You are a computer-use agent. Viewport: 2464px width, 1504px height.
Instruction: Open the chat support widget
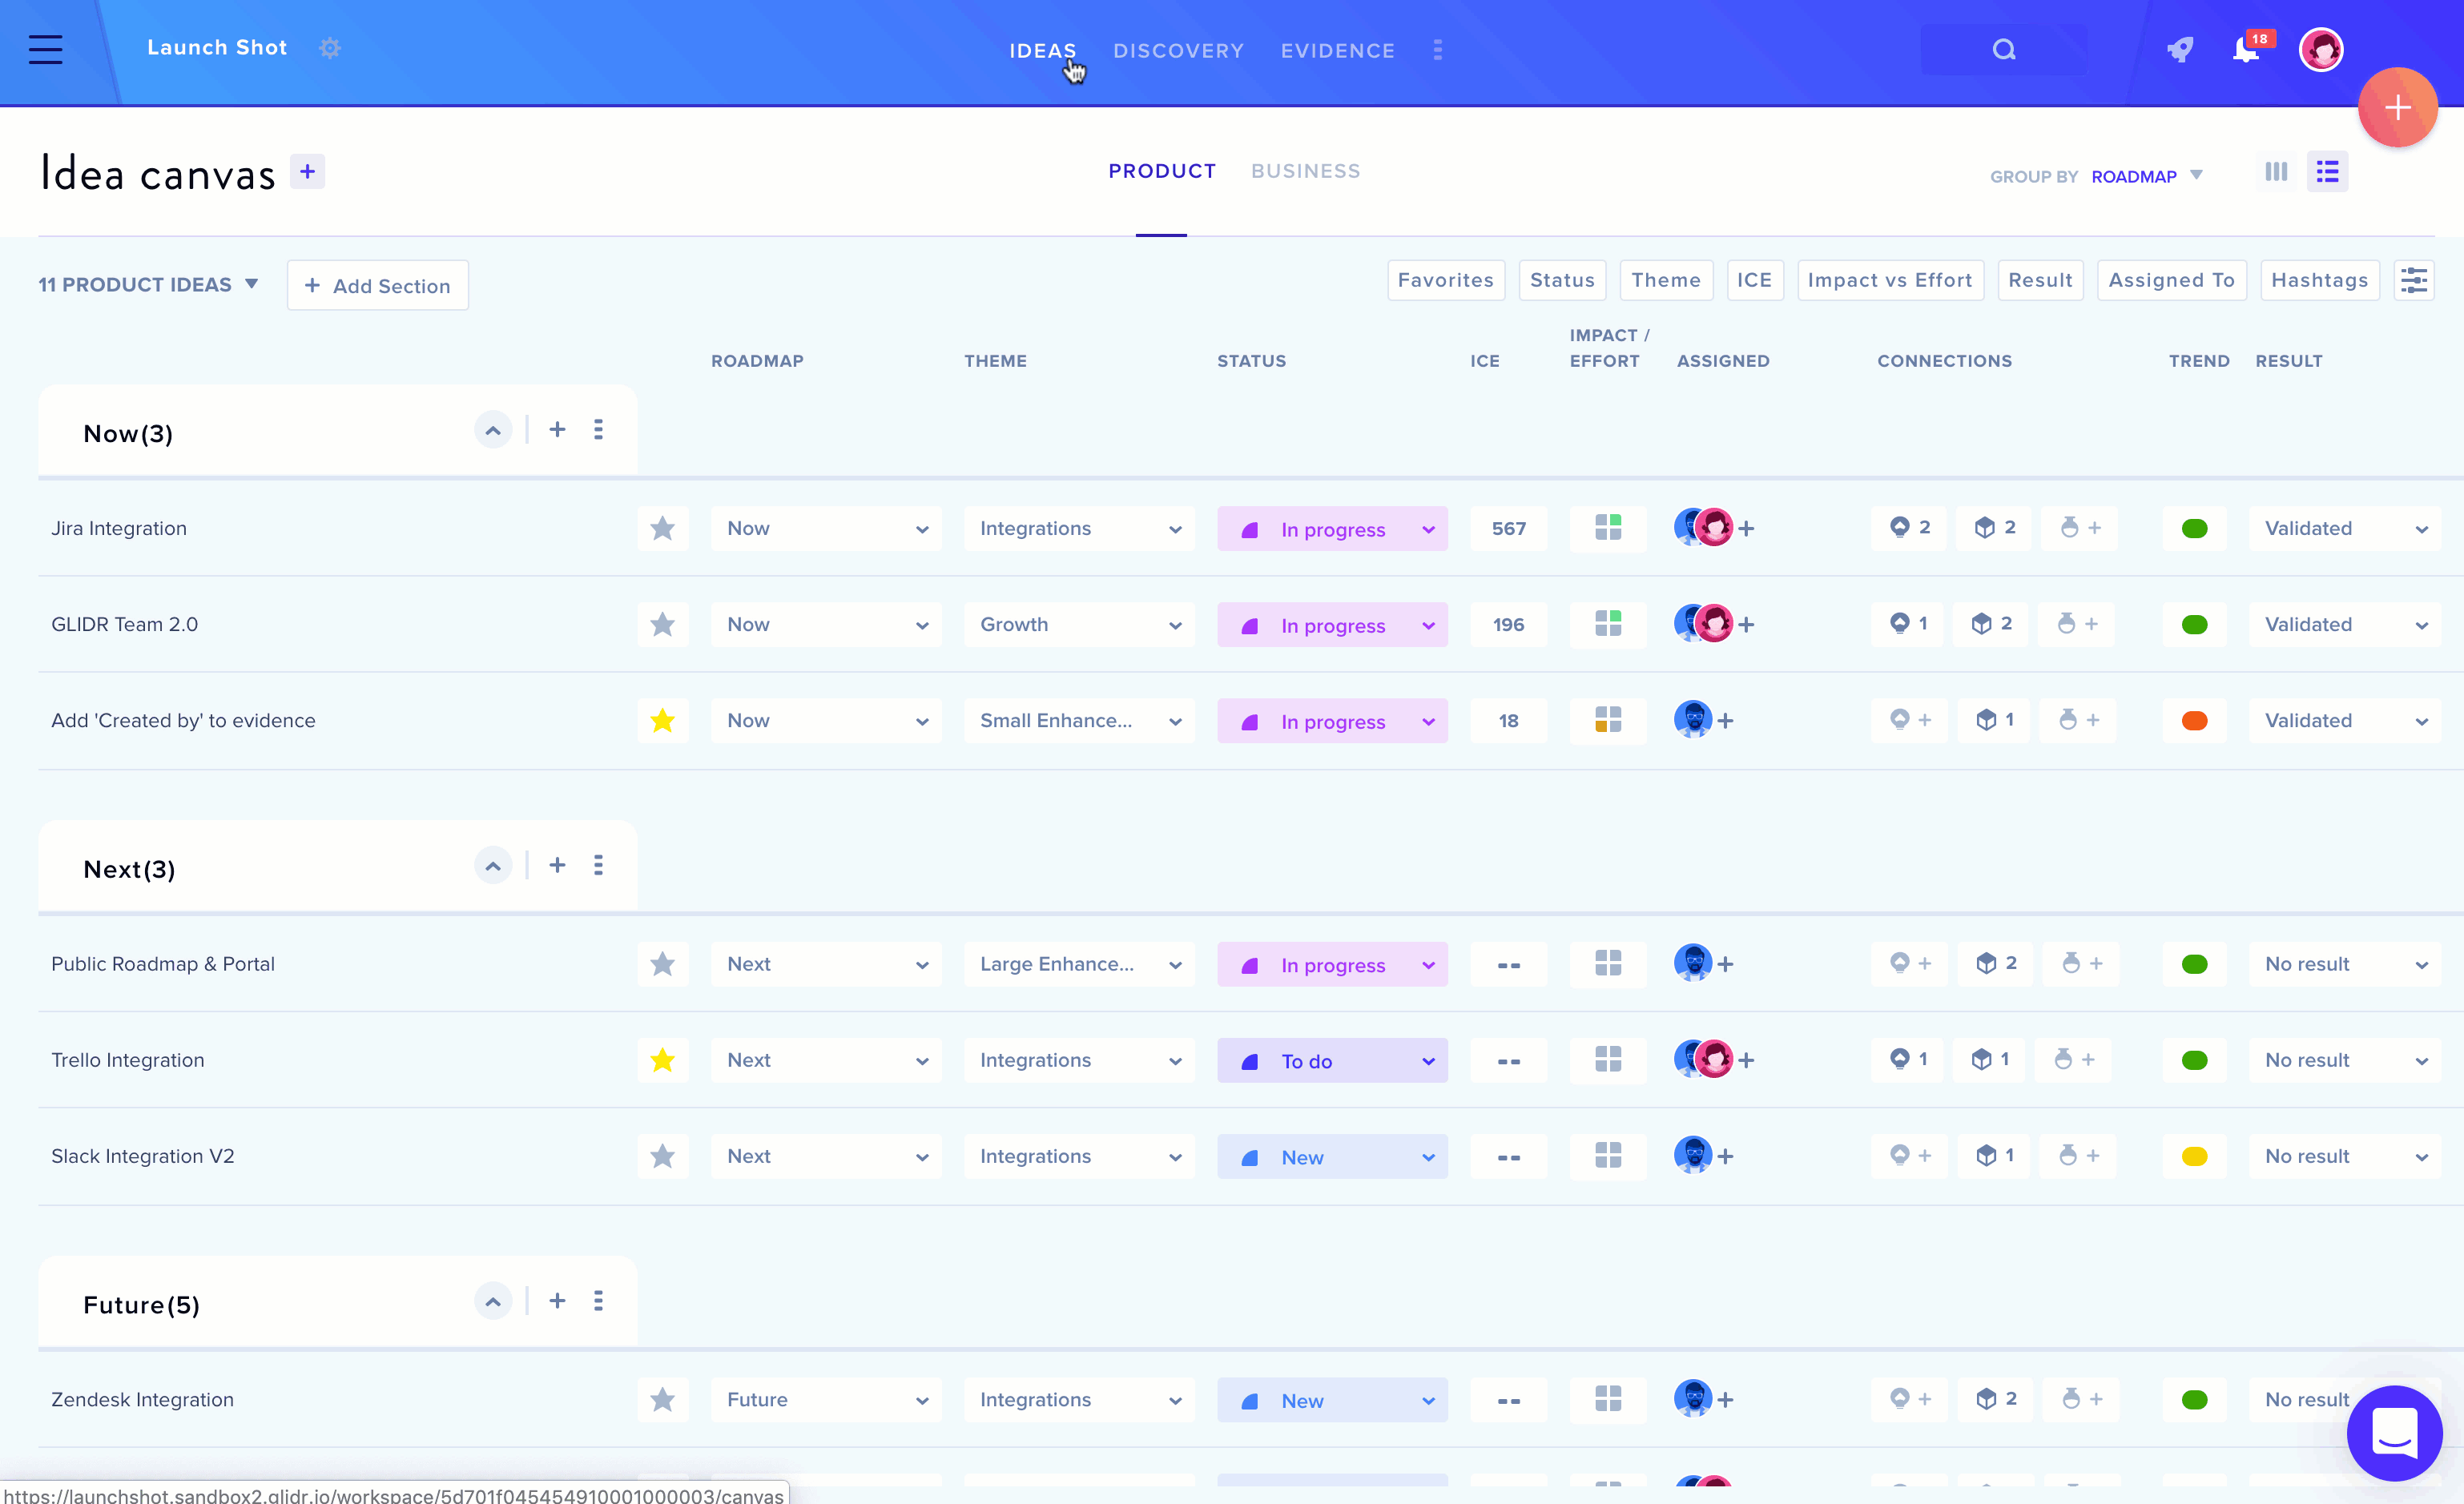2394,1433
